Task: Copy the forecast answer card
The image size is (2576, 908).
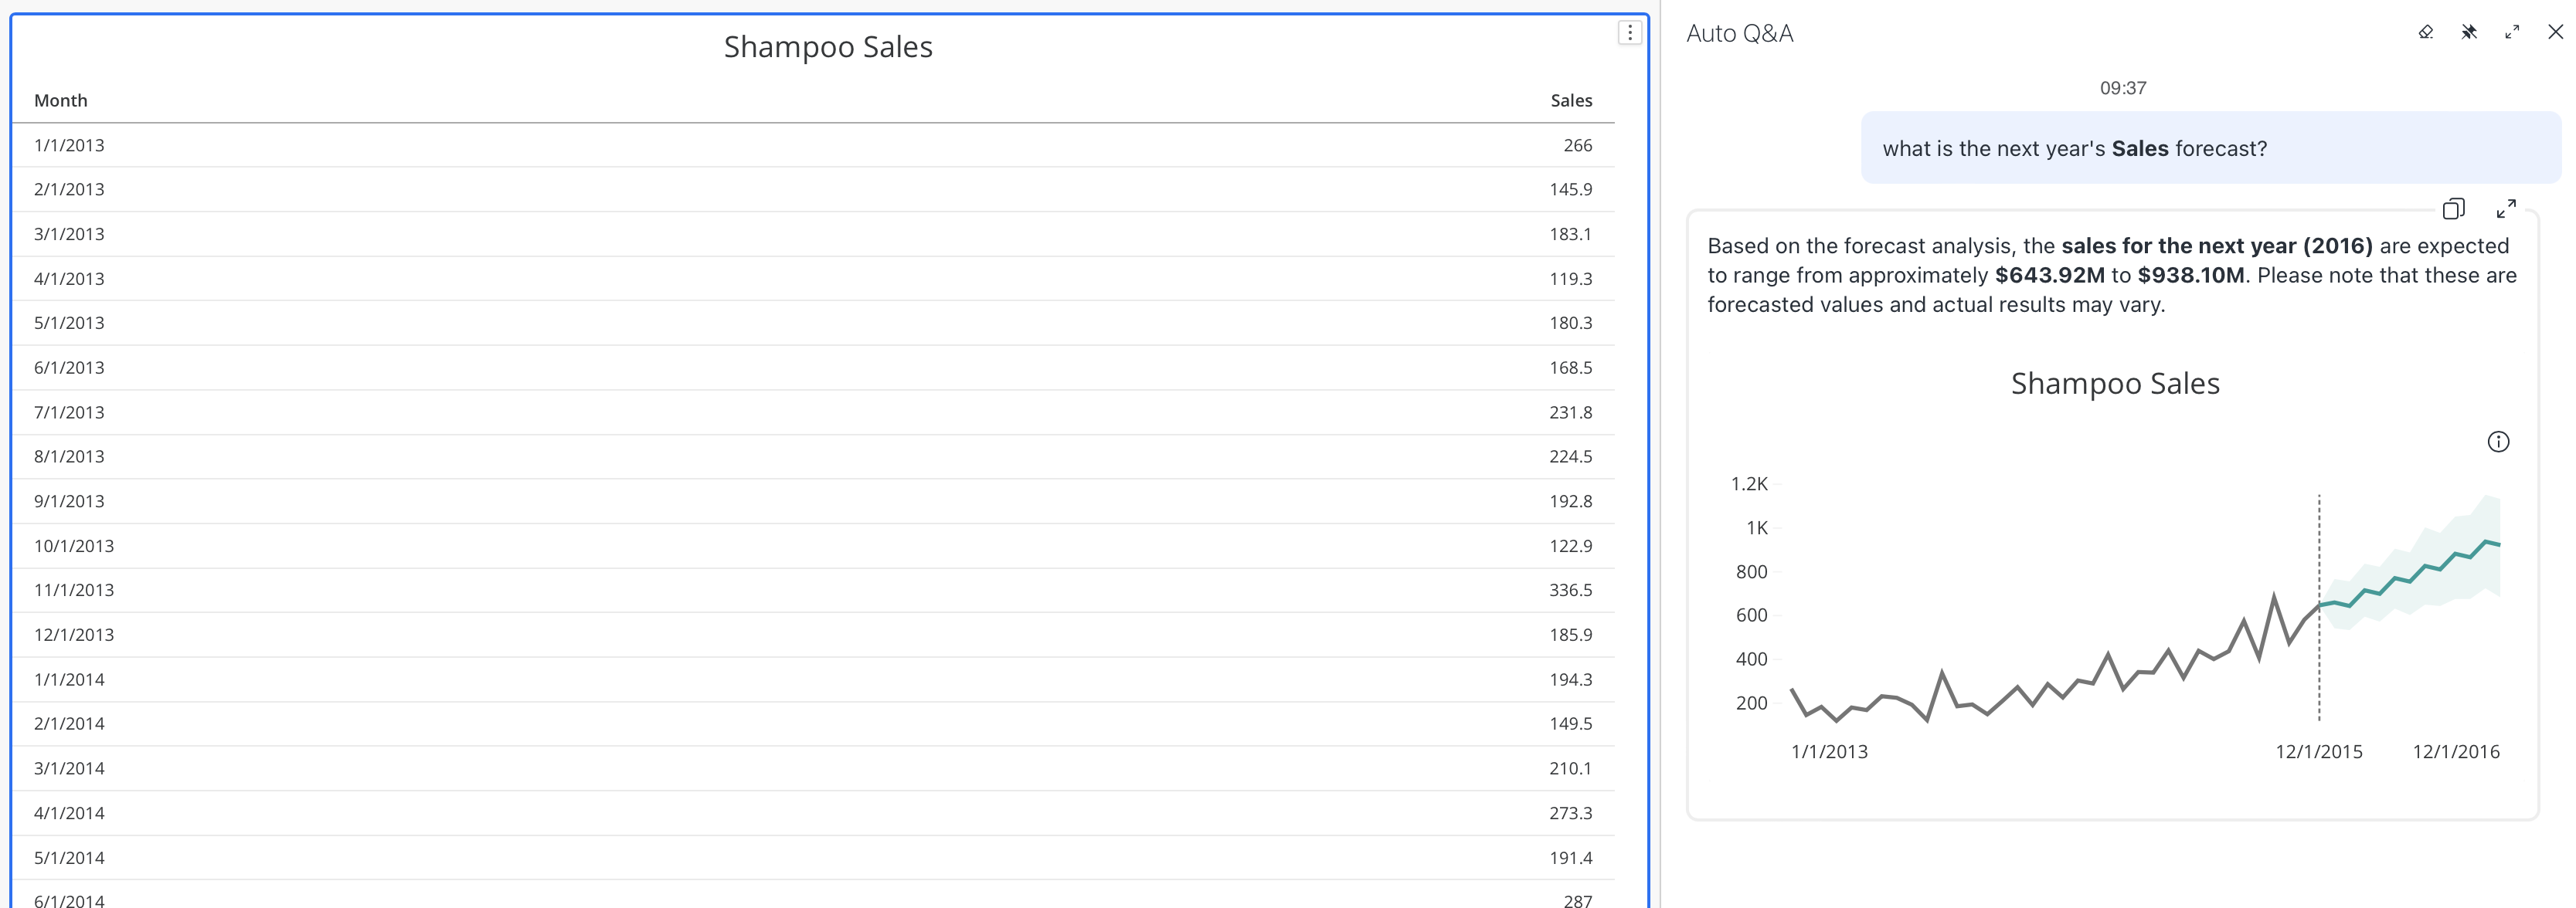Action: [x=2453, y=208]
